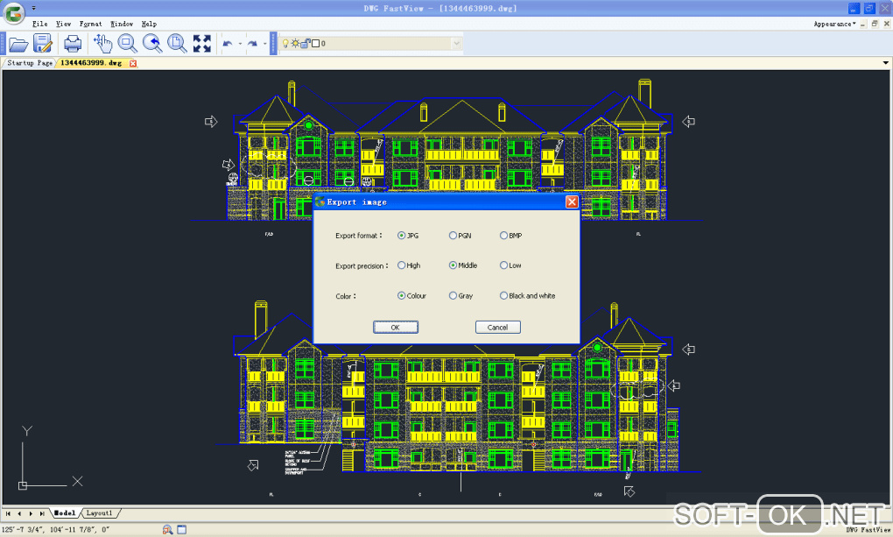
Task: Toggle the layer on/off lightbulb icon
Action: (x=286, y=43)
